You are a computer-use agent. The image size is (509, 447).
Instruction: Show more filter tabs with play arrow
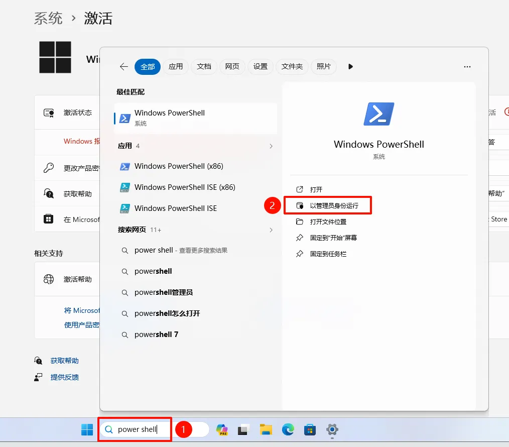pyautogui.click(x=350, y=67)
